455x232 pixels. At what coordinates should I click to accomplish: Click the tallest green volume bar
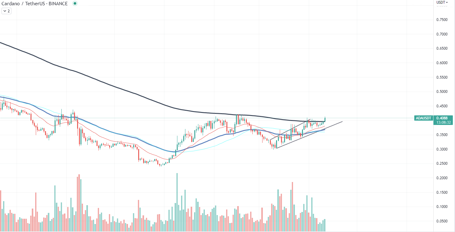coord(177,202)
